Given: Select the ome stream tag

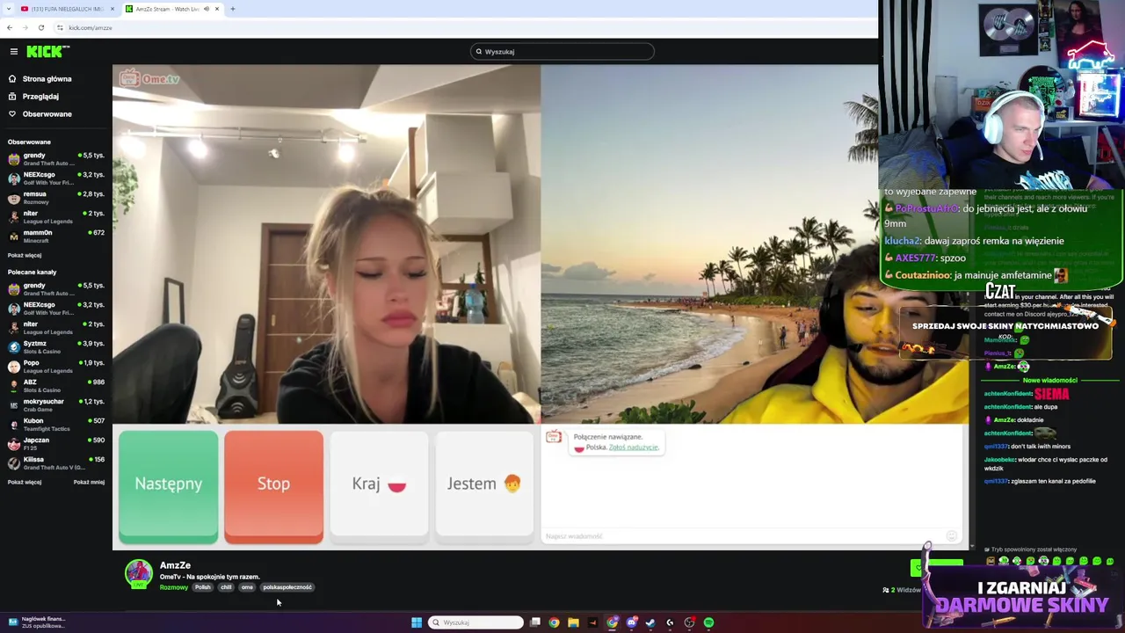Looking at the screenshot, I should tap(247, 587).
